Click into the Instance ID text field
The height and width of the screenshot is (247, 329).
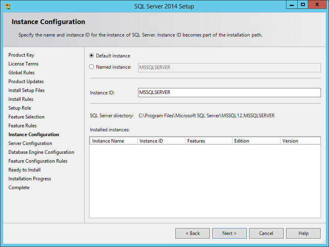pyautogui.click(x=229, y=92)
